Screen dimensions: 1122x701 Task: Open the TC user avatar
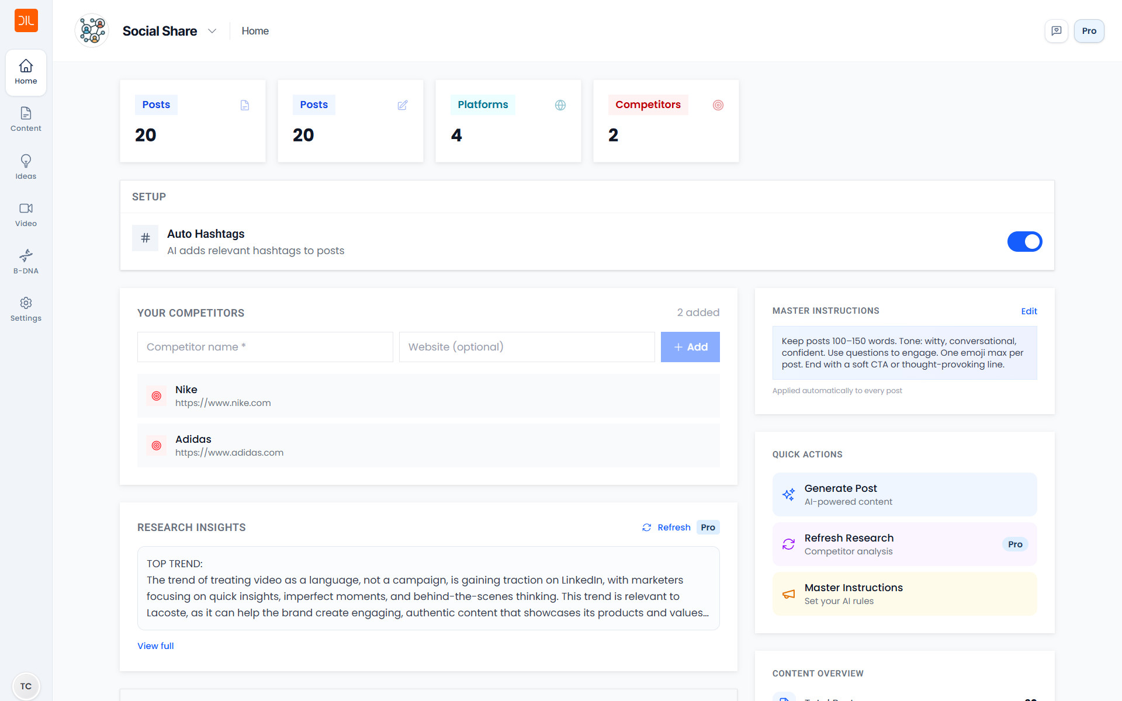pos(26,686)
